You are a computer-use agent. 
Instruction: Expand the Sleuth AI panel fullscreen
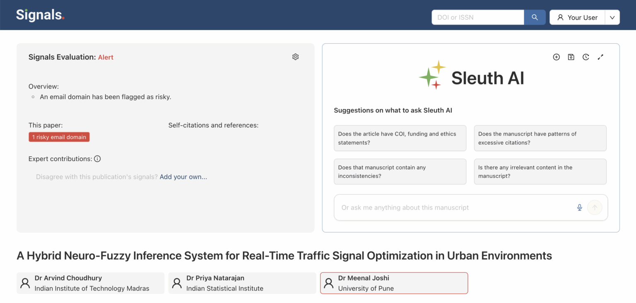pos(600,57)
